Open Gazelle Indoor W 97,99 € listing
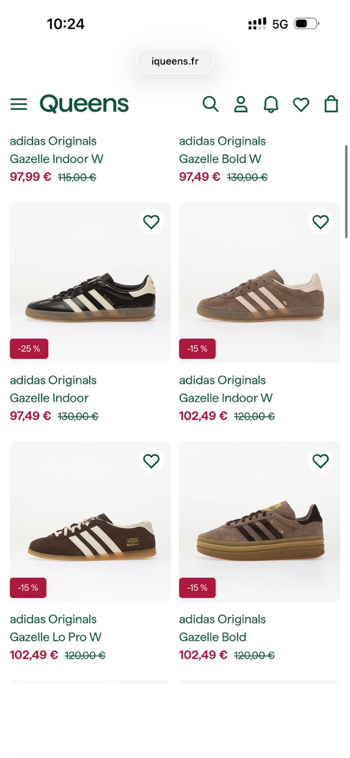Image resolution: width=350 pixels, height=758 pixels. [57, 159]
